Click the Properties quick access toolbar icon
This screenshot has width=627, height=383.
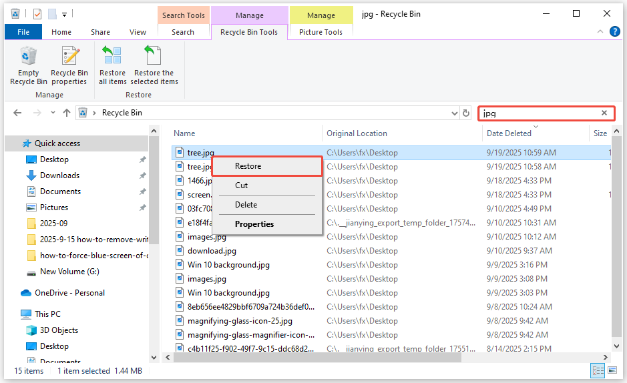(x=37, y=15)
